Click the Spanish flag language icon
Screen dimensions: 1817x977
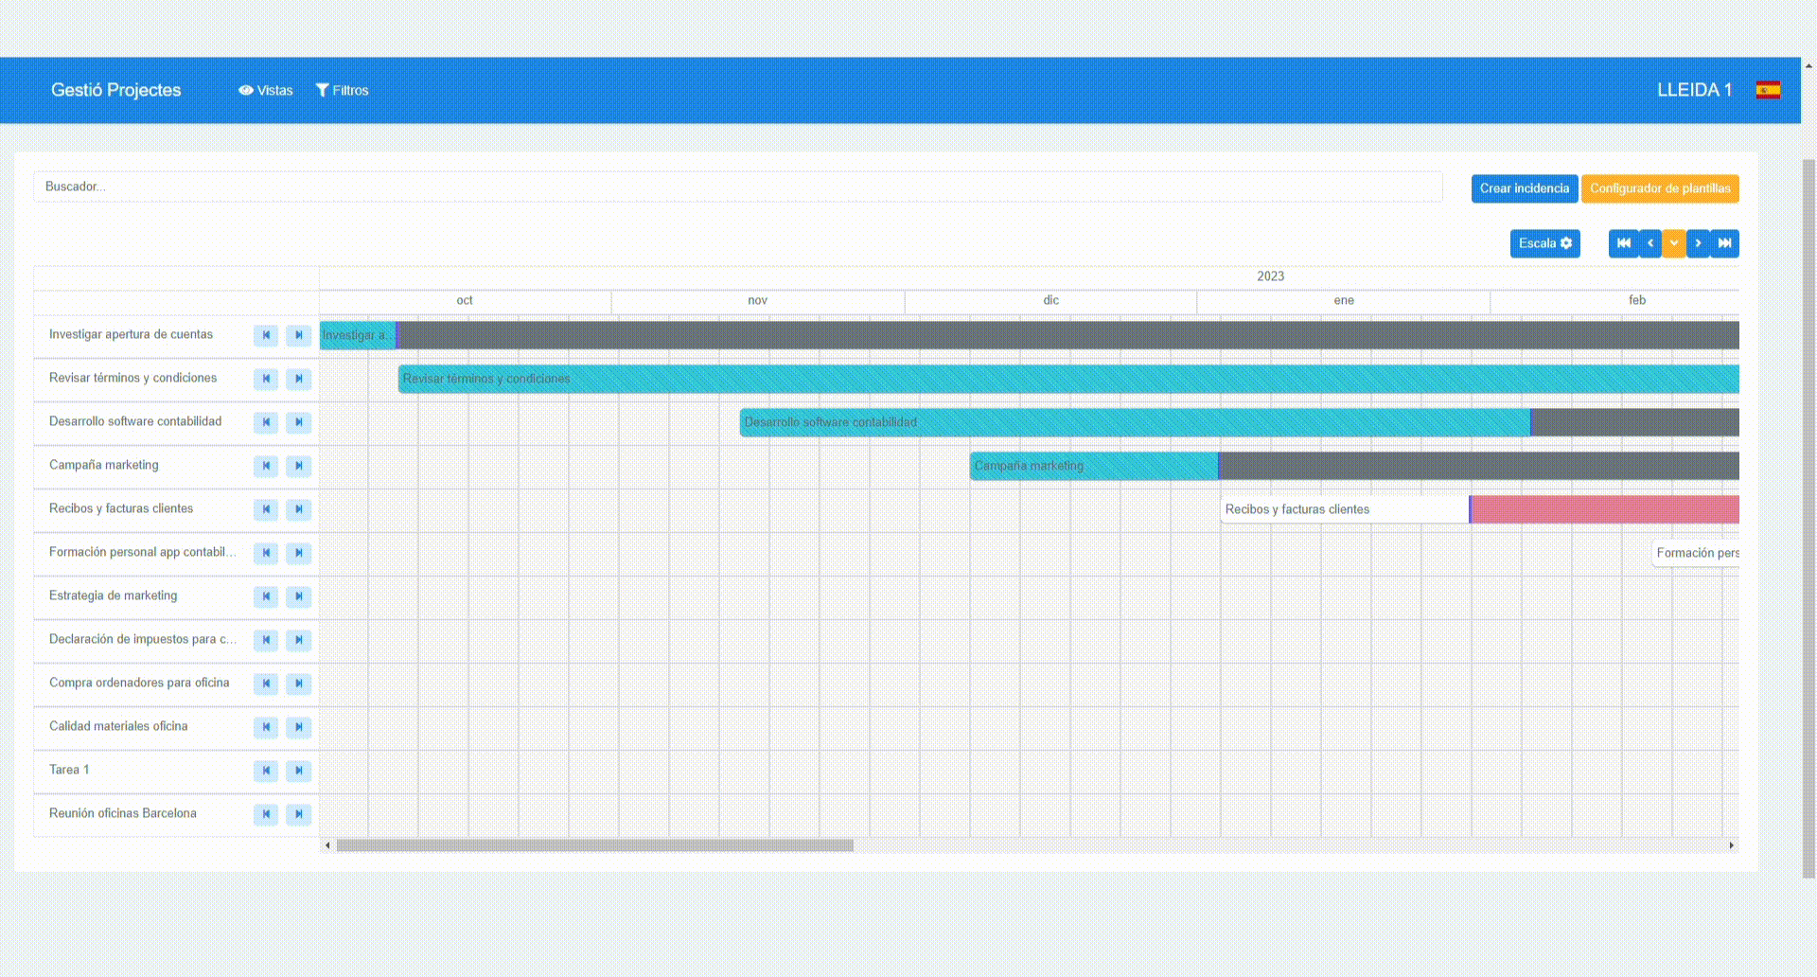pyautogui.click(x=1768, y=90)
